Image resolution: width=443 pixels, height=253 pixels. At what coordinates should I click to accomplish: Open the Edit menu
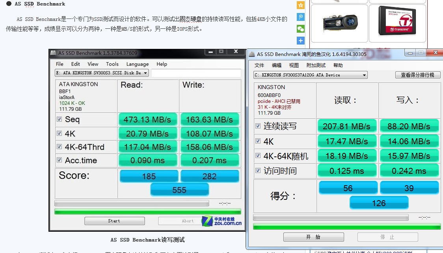click(75, 64)
